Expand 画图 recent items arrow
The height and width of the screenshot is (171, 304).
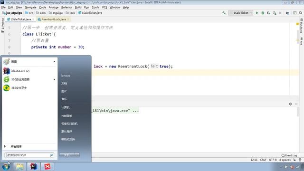click(x=54, y=62)
